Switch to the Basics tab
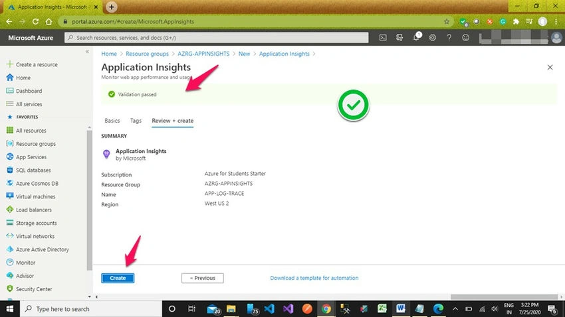This screenshot has width=565, height=317. 112,121
